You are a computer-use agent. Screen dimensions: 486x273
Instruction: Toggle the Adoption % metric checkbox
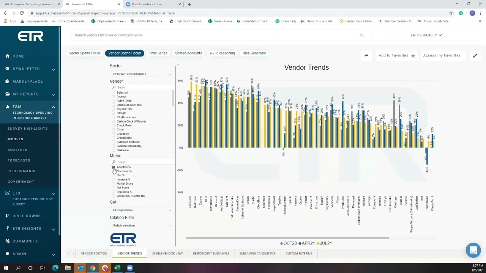(114, 167)
